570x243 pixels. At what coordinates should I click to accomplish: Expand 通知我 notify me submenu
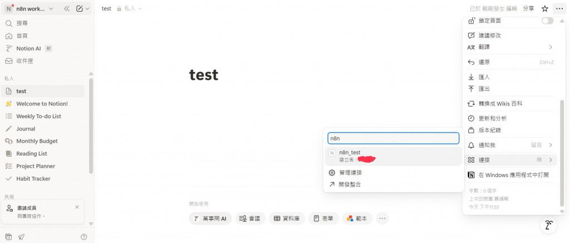point(510,145)
